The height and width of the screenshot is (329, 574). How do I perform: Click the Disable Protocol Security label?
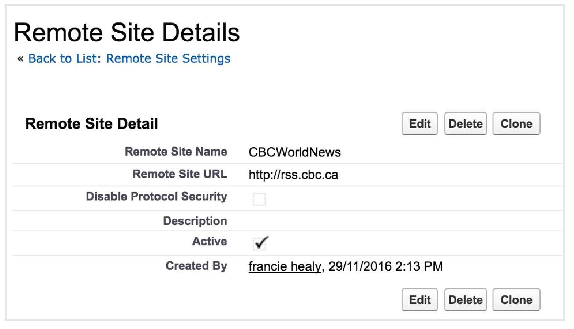pyautogui.click(x=156, y=197)
